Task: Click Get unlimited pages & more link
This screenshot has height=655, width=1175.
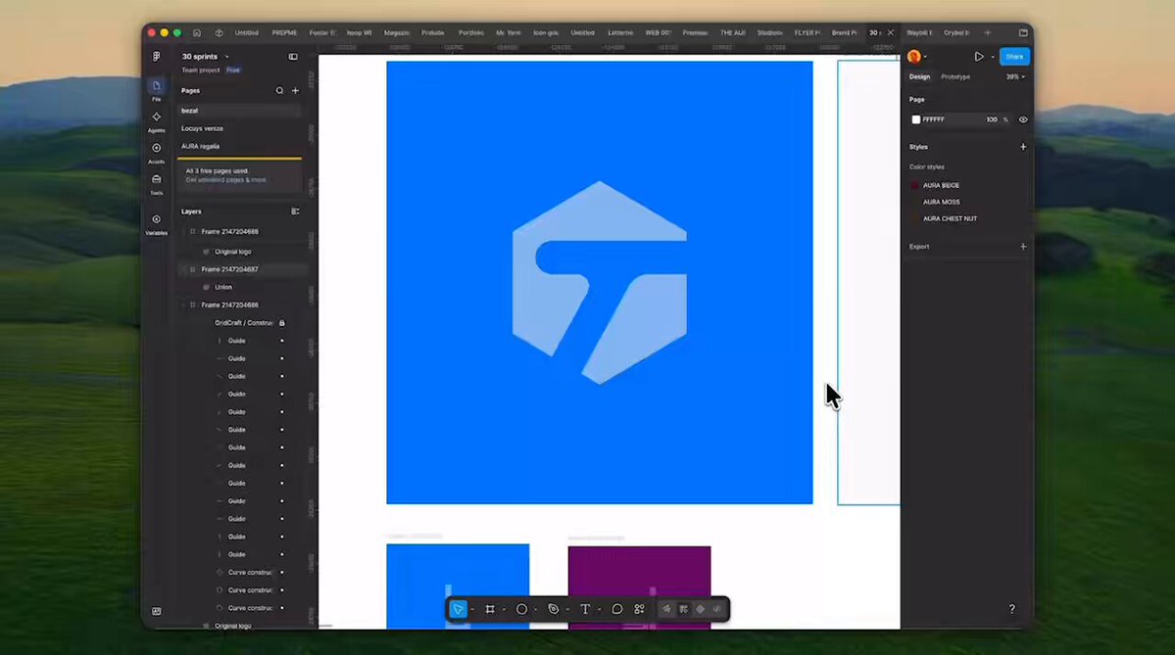Action: 225,180
